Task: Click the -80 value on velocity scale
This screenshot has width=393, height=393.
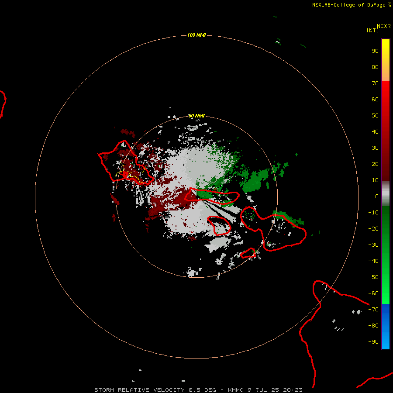Action: coord(373,326)
